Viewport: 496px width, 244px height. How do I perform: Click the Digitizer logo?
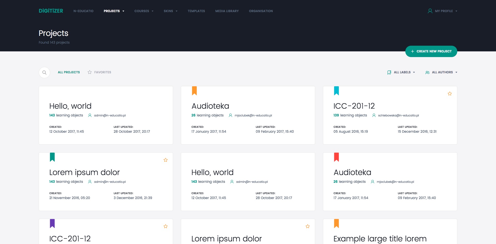pos(51,11)
